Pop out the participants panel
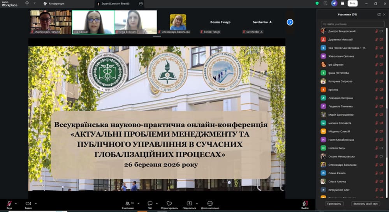 379,14
